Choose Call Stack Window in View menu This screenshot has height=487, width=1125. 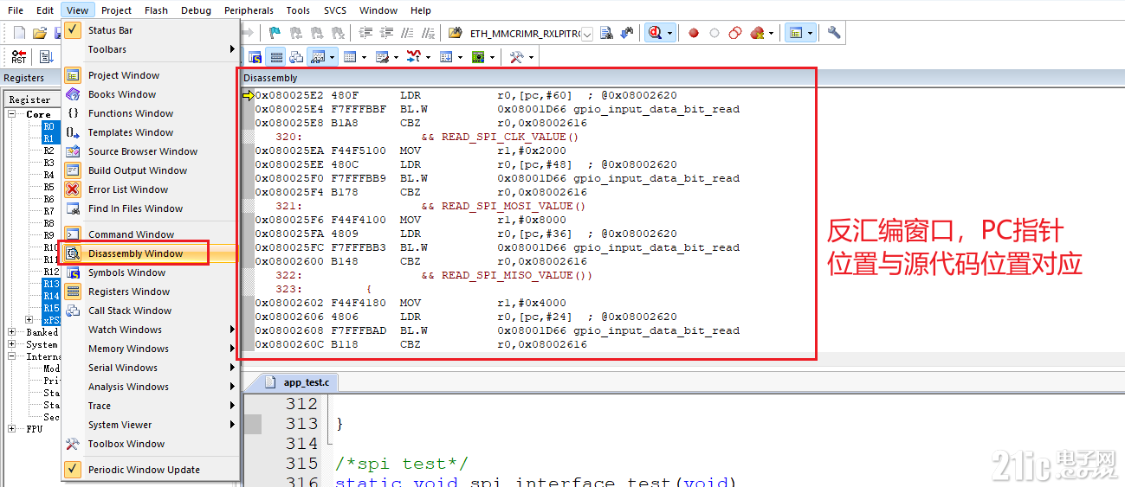coord(150,311)
